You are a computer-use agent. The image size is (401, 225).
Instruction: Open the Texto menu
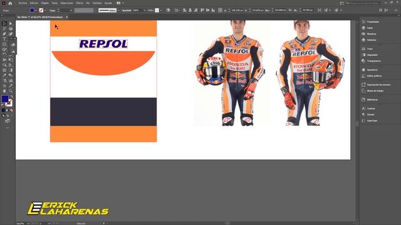55,3
